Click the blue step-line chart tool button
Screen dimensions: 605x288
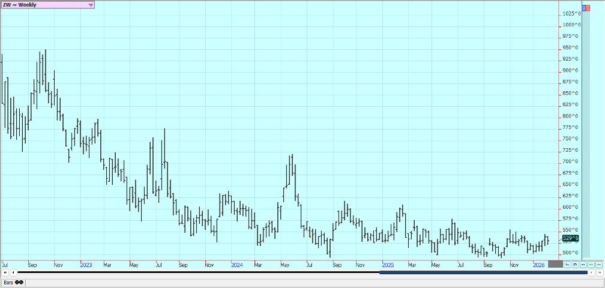[x=576, y=264]
